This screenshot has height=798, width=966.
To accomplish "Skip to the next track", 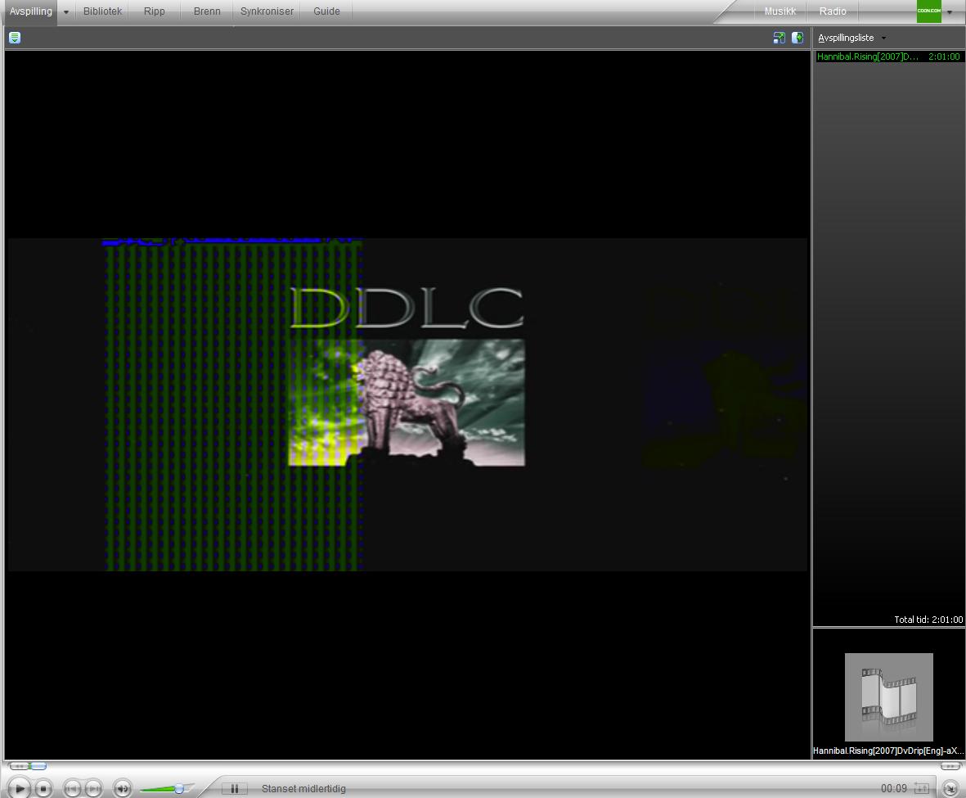I will (93, 789).
